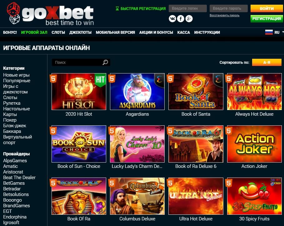Click Восстановить пароль link
Viewport: 284px width, 226px height.
(x=224, y=15)
